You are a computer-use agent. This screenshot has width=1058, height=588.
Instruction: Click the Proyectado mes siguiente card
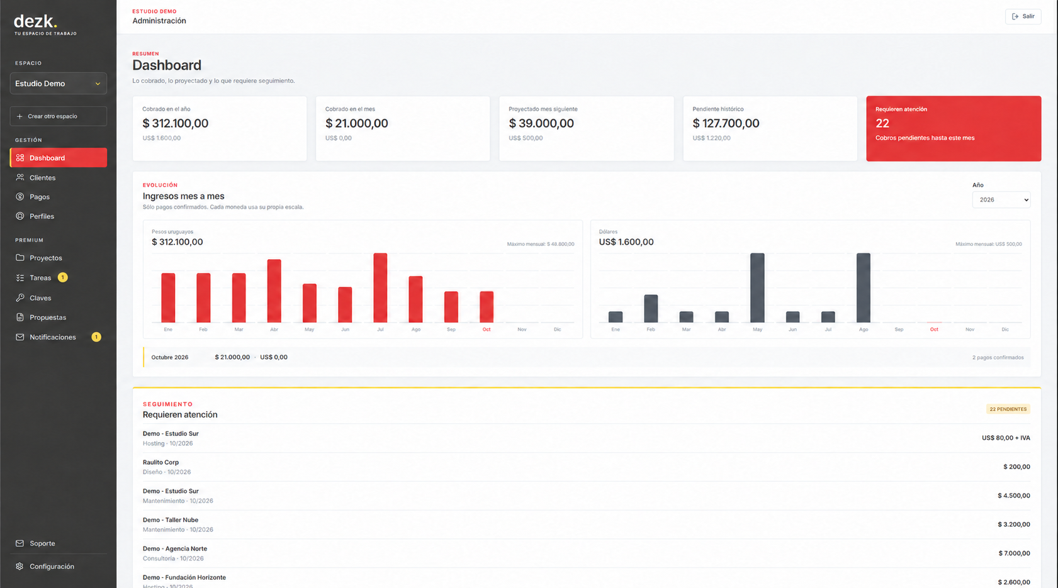tap(586, 128)
